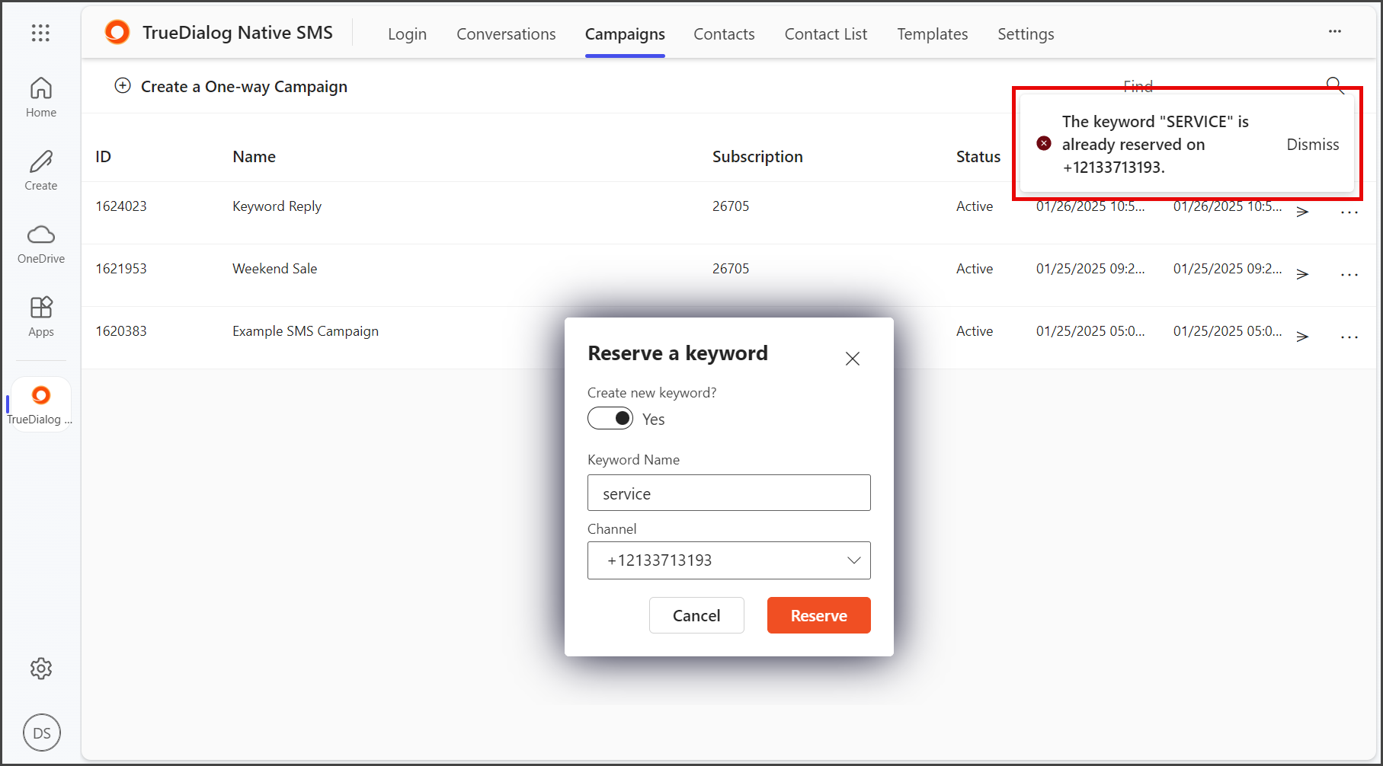This screenshot has height=766, width=1383.
Task: Click the send arrow for Weekend Sale
Action: 1302,274
